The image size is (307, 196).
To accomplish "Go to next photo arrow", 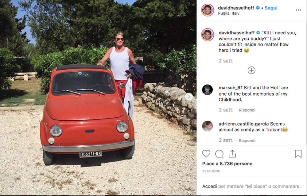I will click(x=189, y=97).
